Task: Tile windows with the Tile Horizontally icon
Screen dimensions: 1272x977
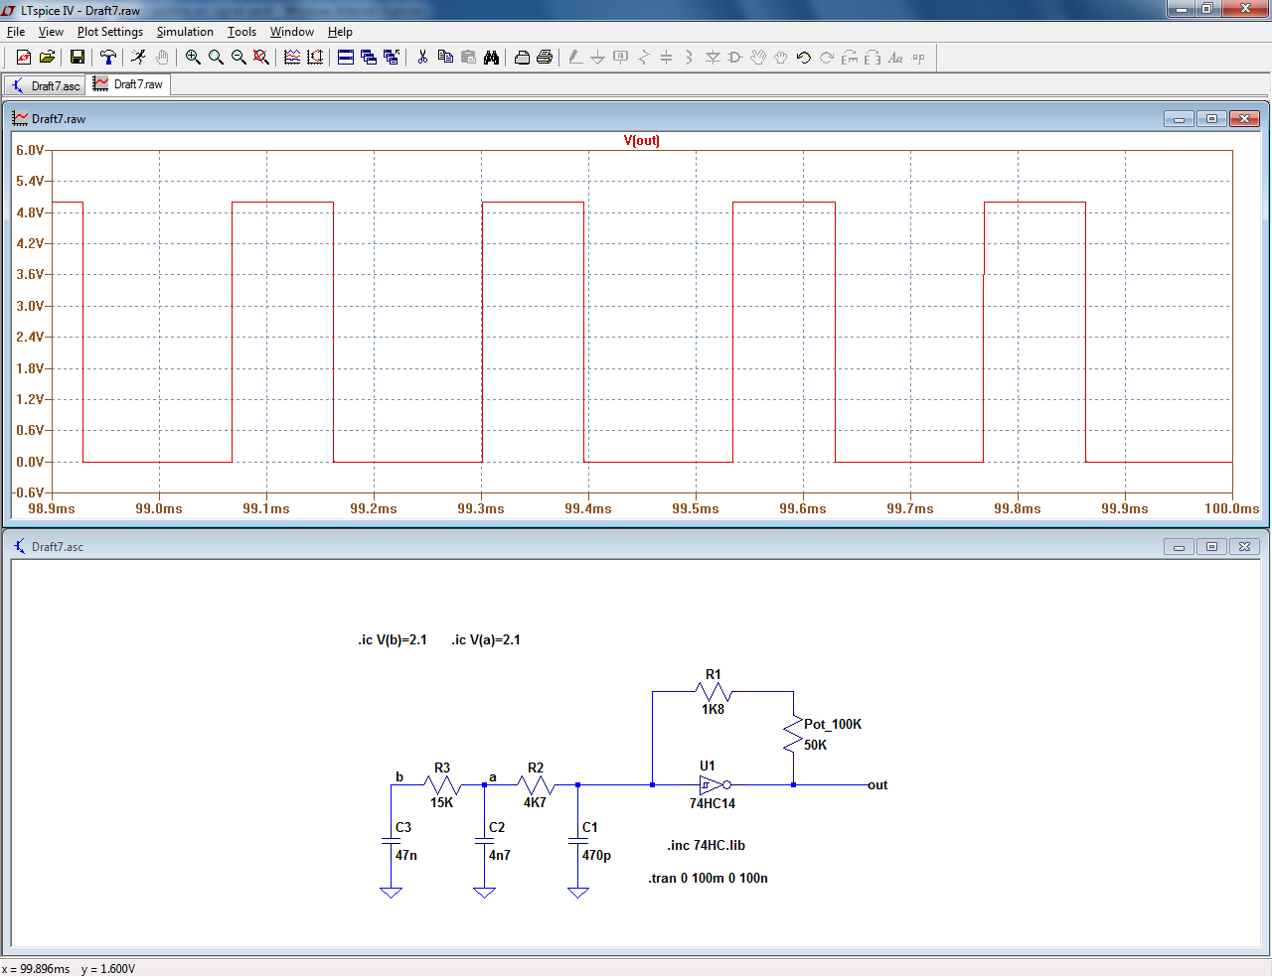Action: coord(346,58)
